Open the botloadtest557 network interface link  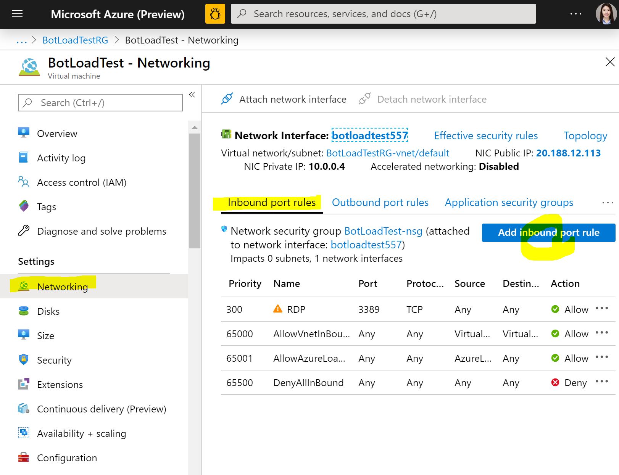tap(370, 135)
